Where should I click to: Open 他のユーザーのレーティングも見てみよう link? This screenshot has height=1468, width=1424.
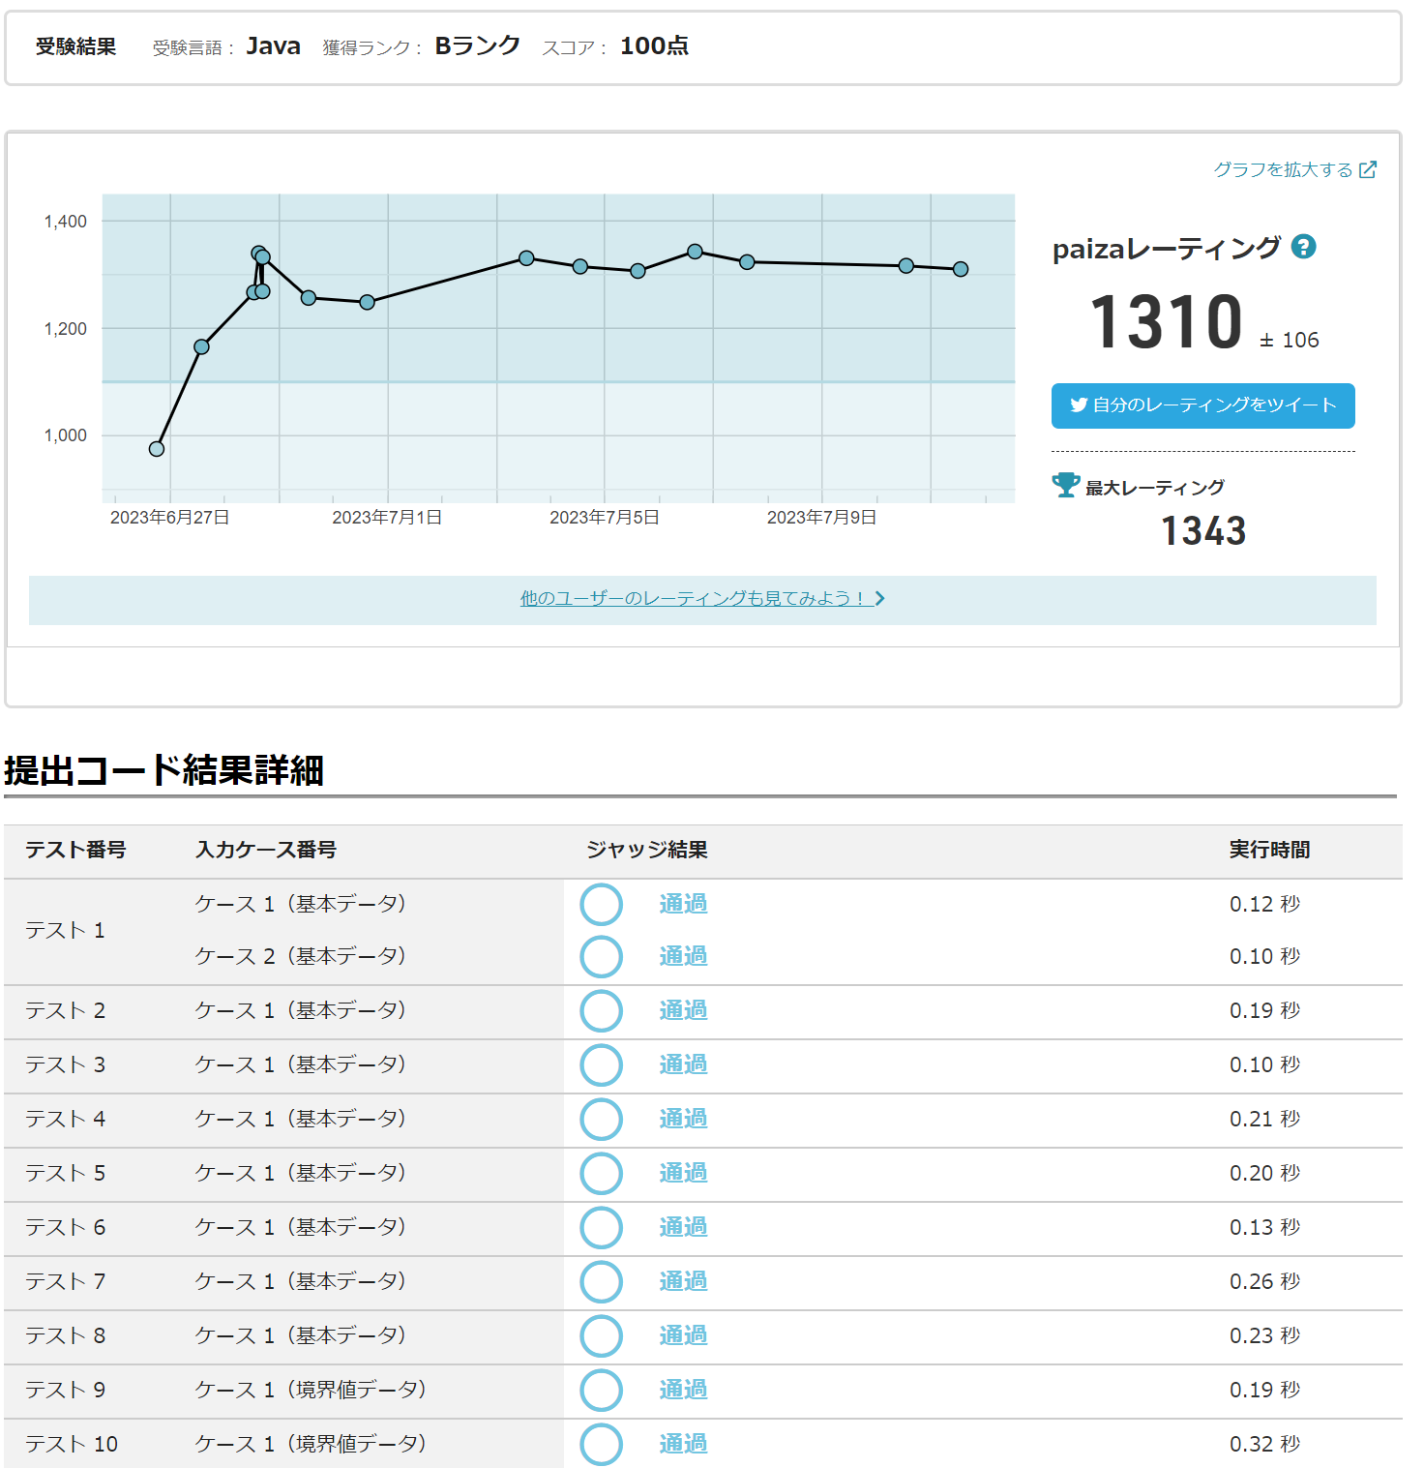pyautogui.click(x=692, y=599)
